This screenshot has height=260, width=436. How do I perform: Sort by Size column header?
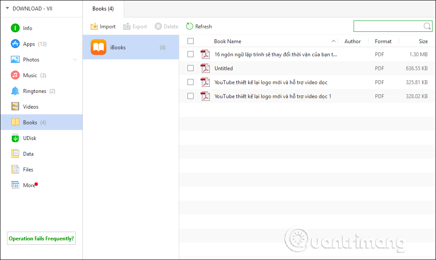[x=423, y=41]
